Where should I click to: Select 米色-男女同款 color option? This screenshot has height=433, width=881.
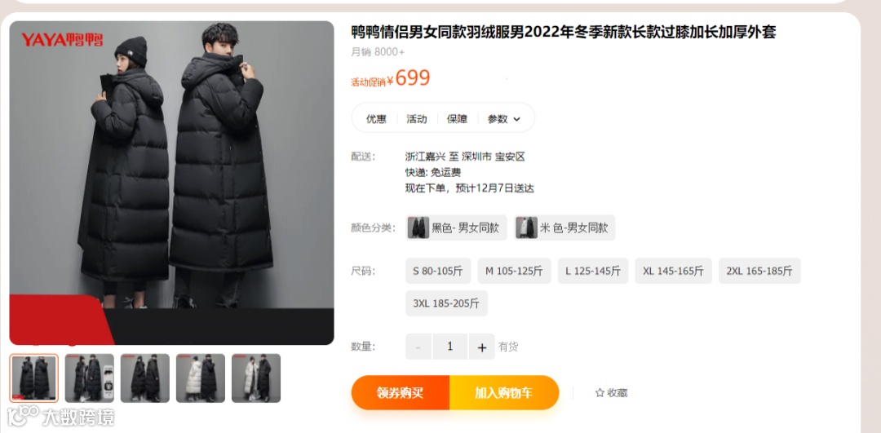pos(564,228)
